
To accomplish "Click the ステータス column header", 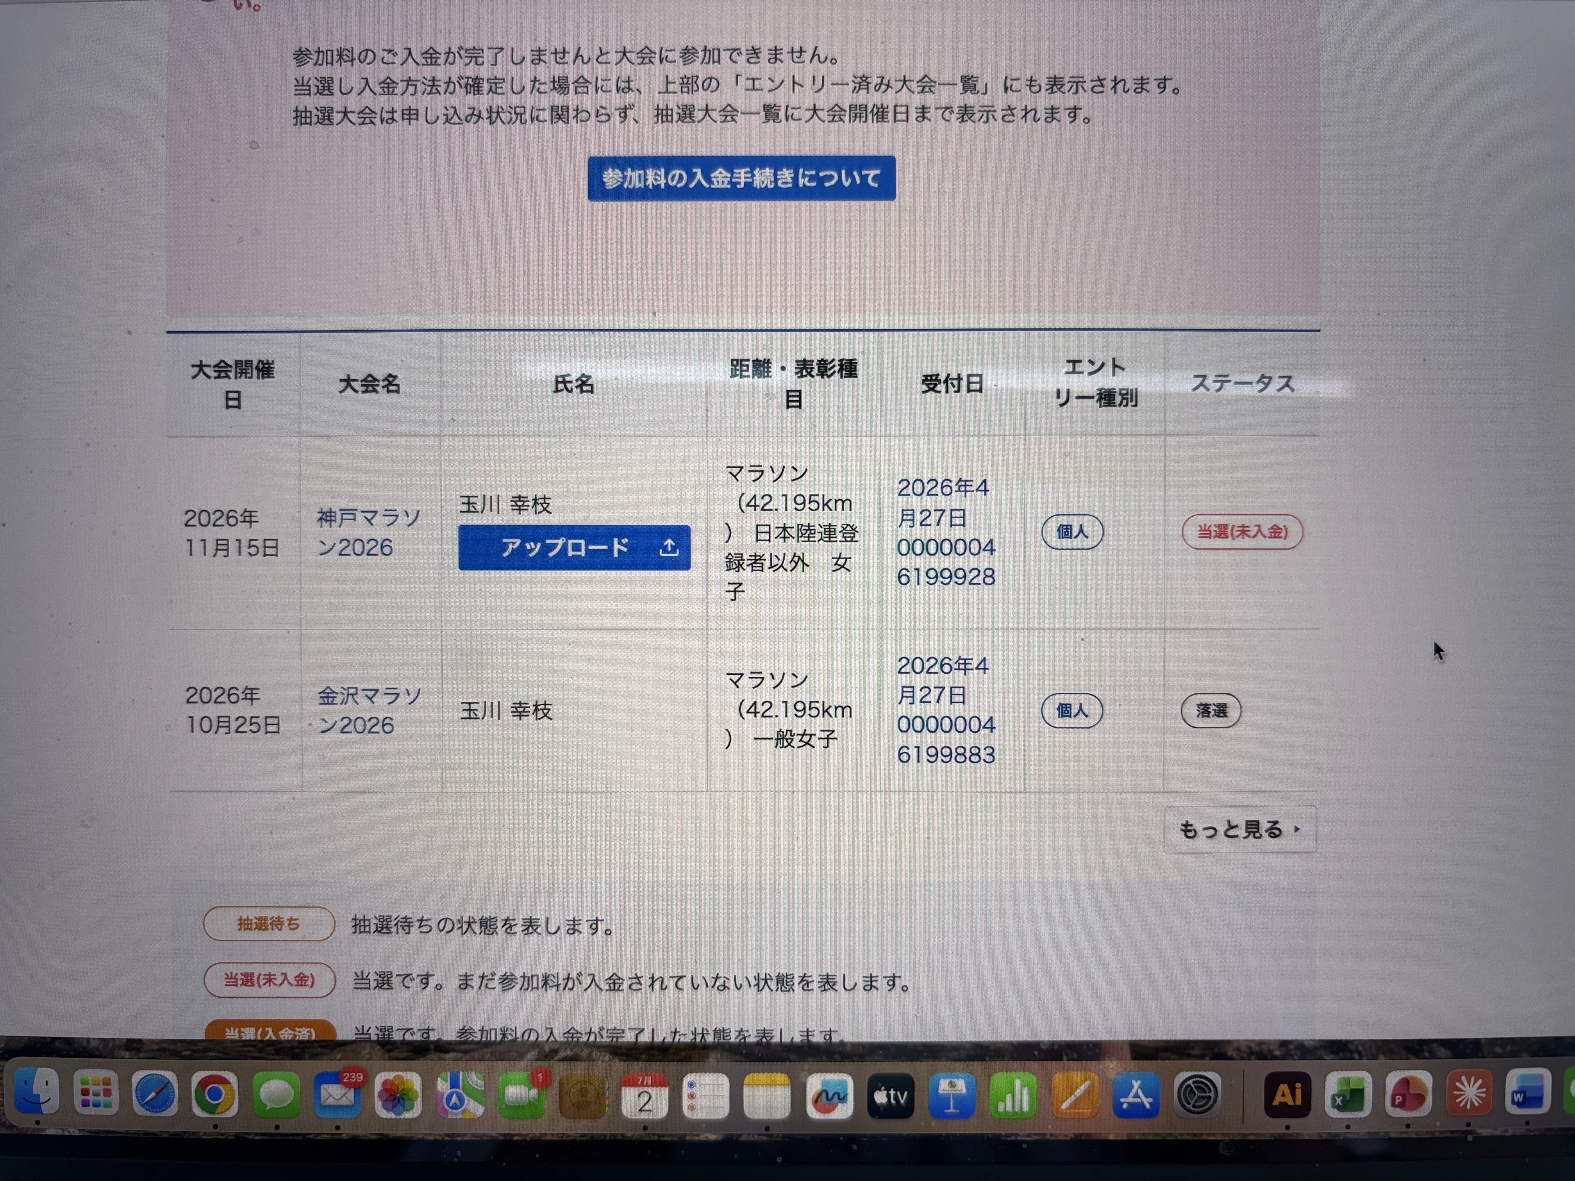I will [x=1243, y=384].
